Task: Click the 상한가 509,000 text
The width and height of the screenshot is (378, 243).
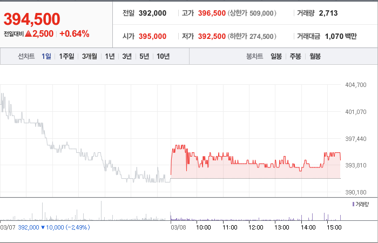Action: pos(252,13)
